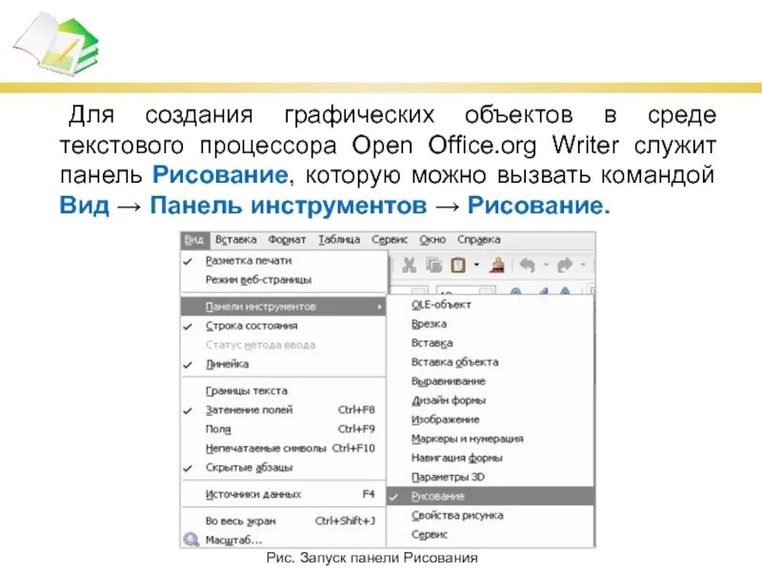Click Источники данных entry

284,494
